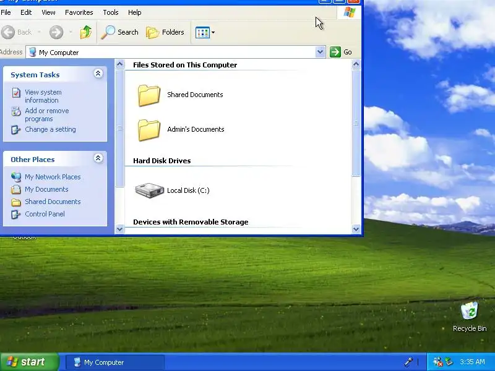The width and height of the screenshot is (495, 371).
Task: Click the network tray icon with red X
Action: [437, 362]
